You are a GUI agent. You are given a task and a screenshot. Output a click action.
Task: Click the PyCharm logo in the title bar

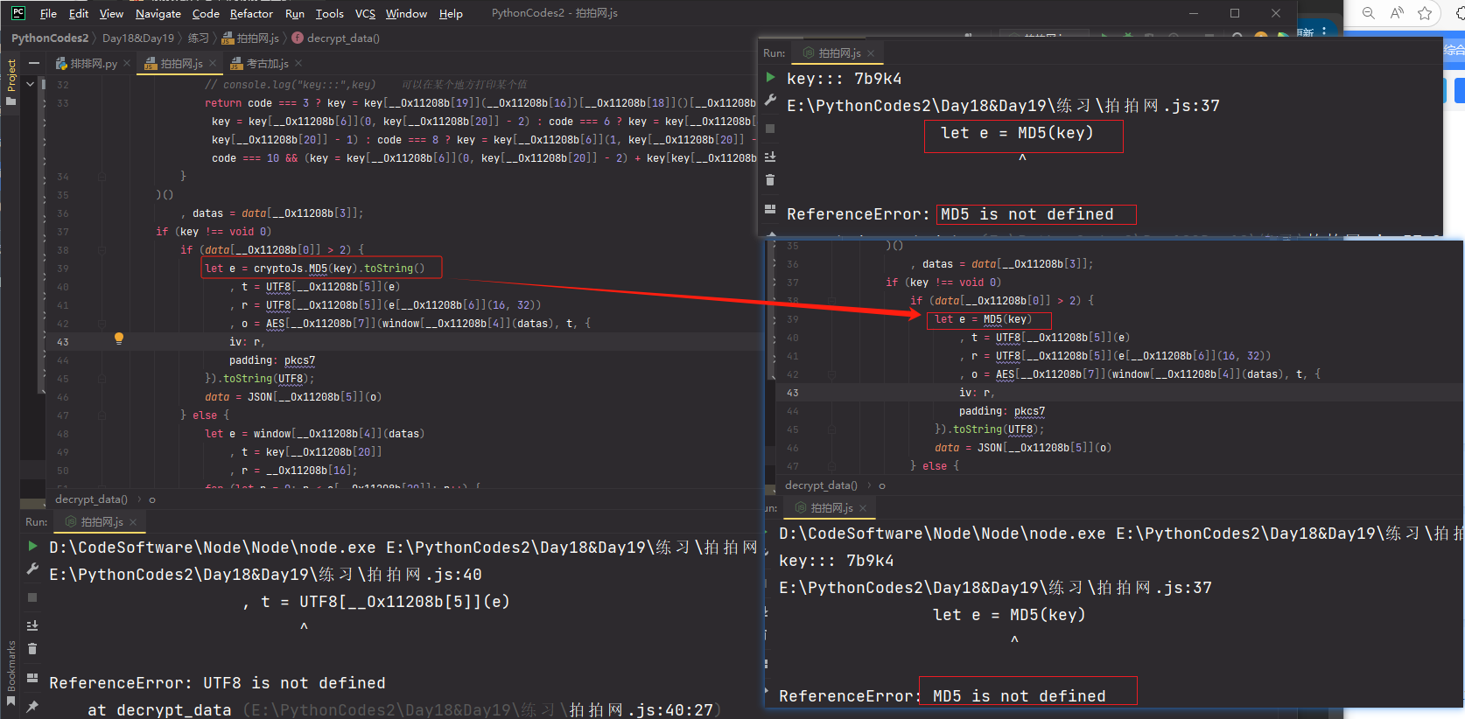click(18, 13)
